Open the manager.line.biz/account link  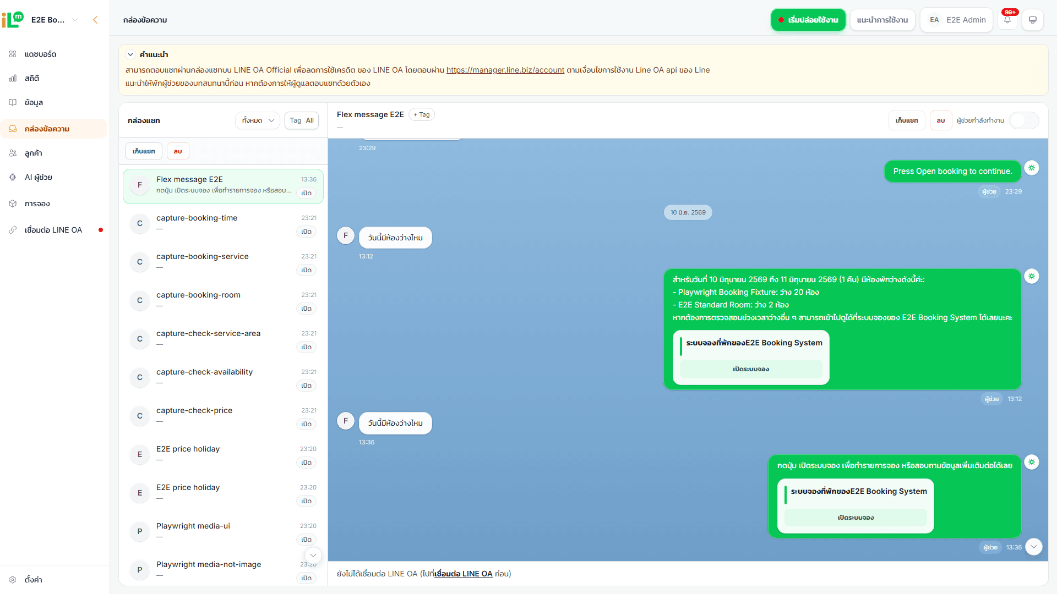(505, 70)
